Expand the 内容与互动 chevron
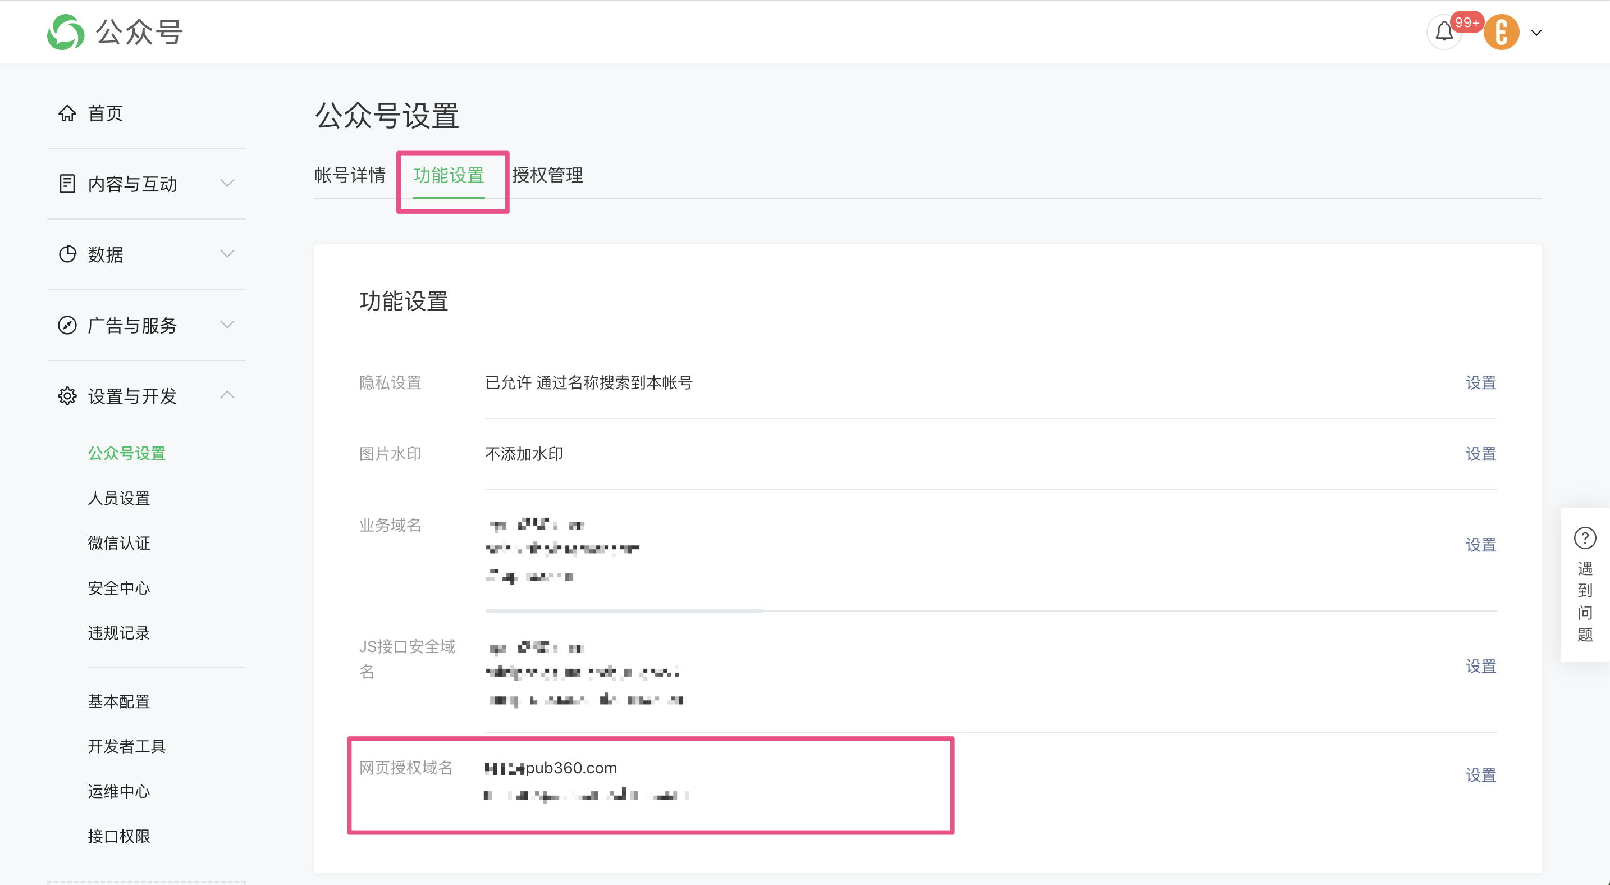This screenshot has height=885, width=1610. tap(227, 183)
